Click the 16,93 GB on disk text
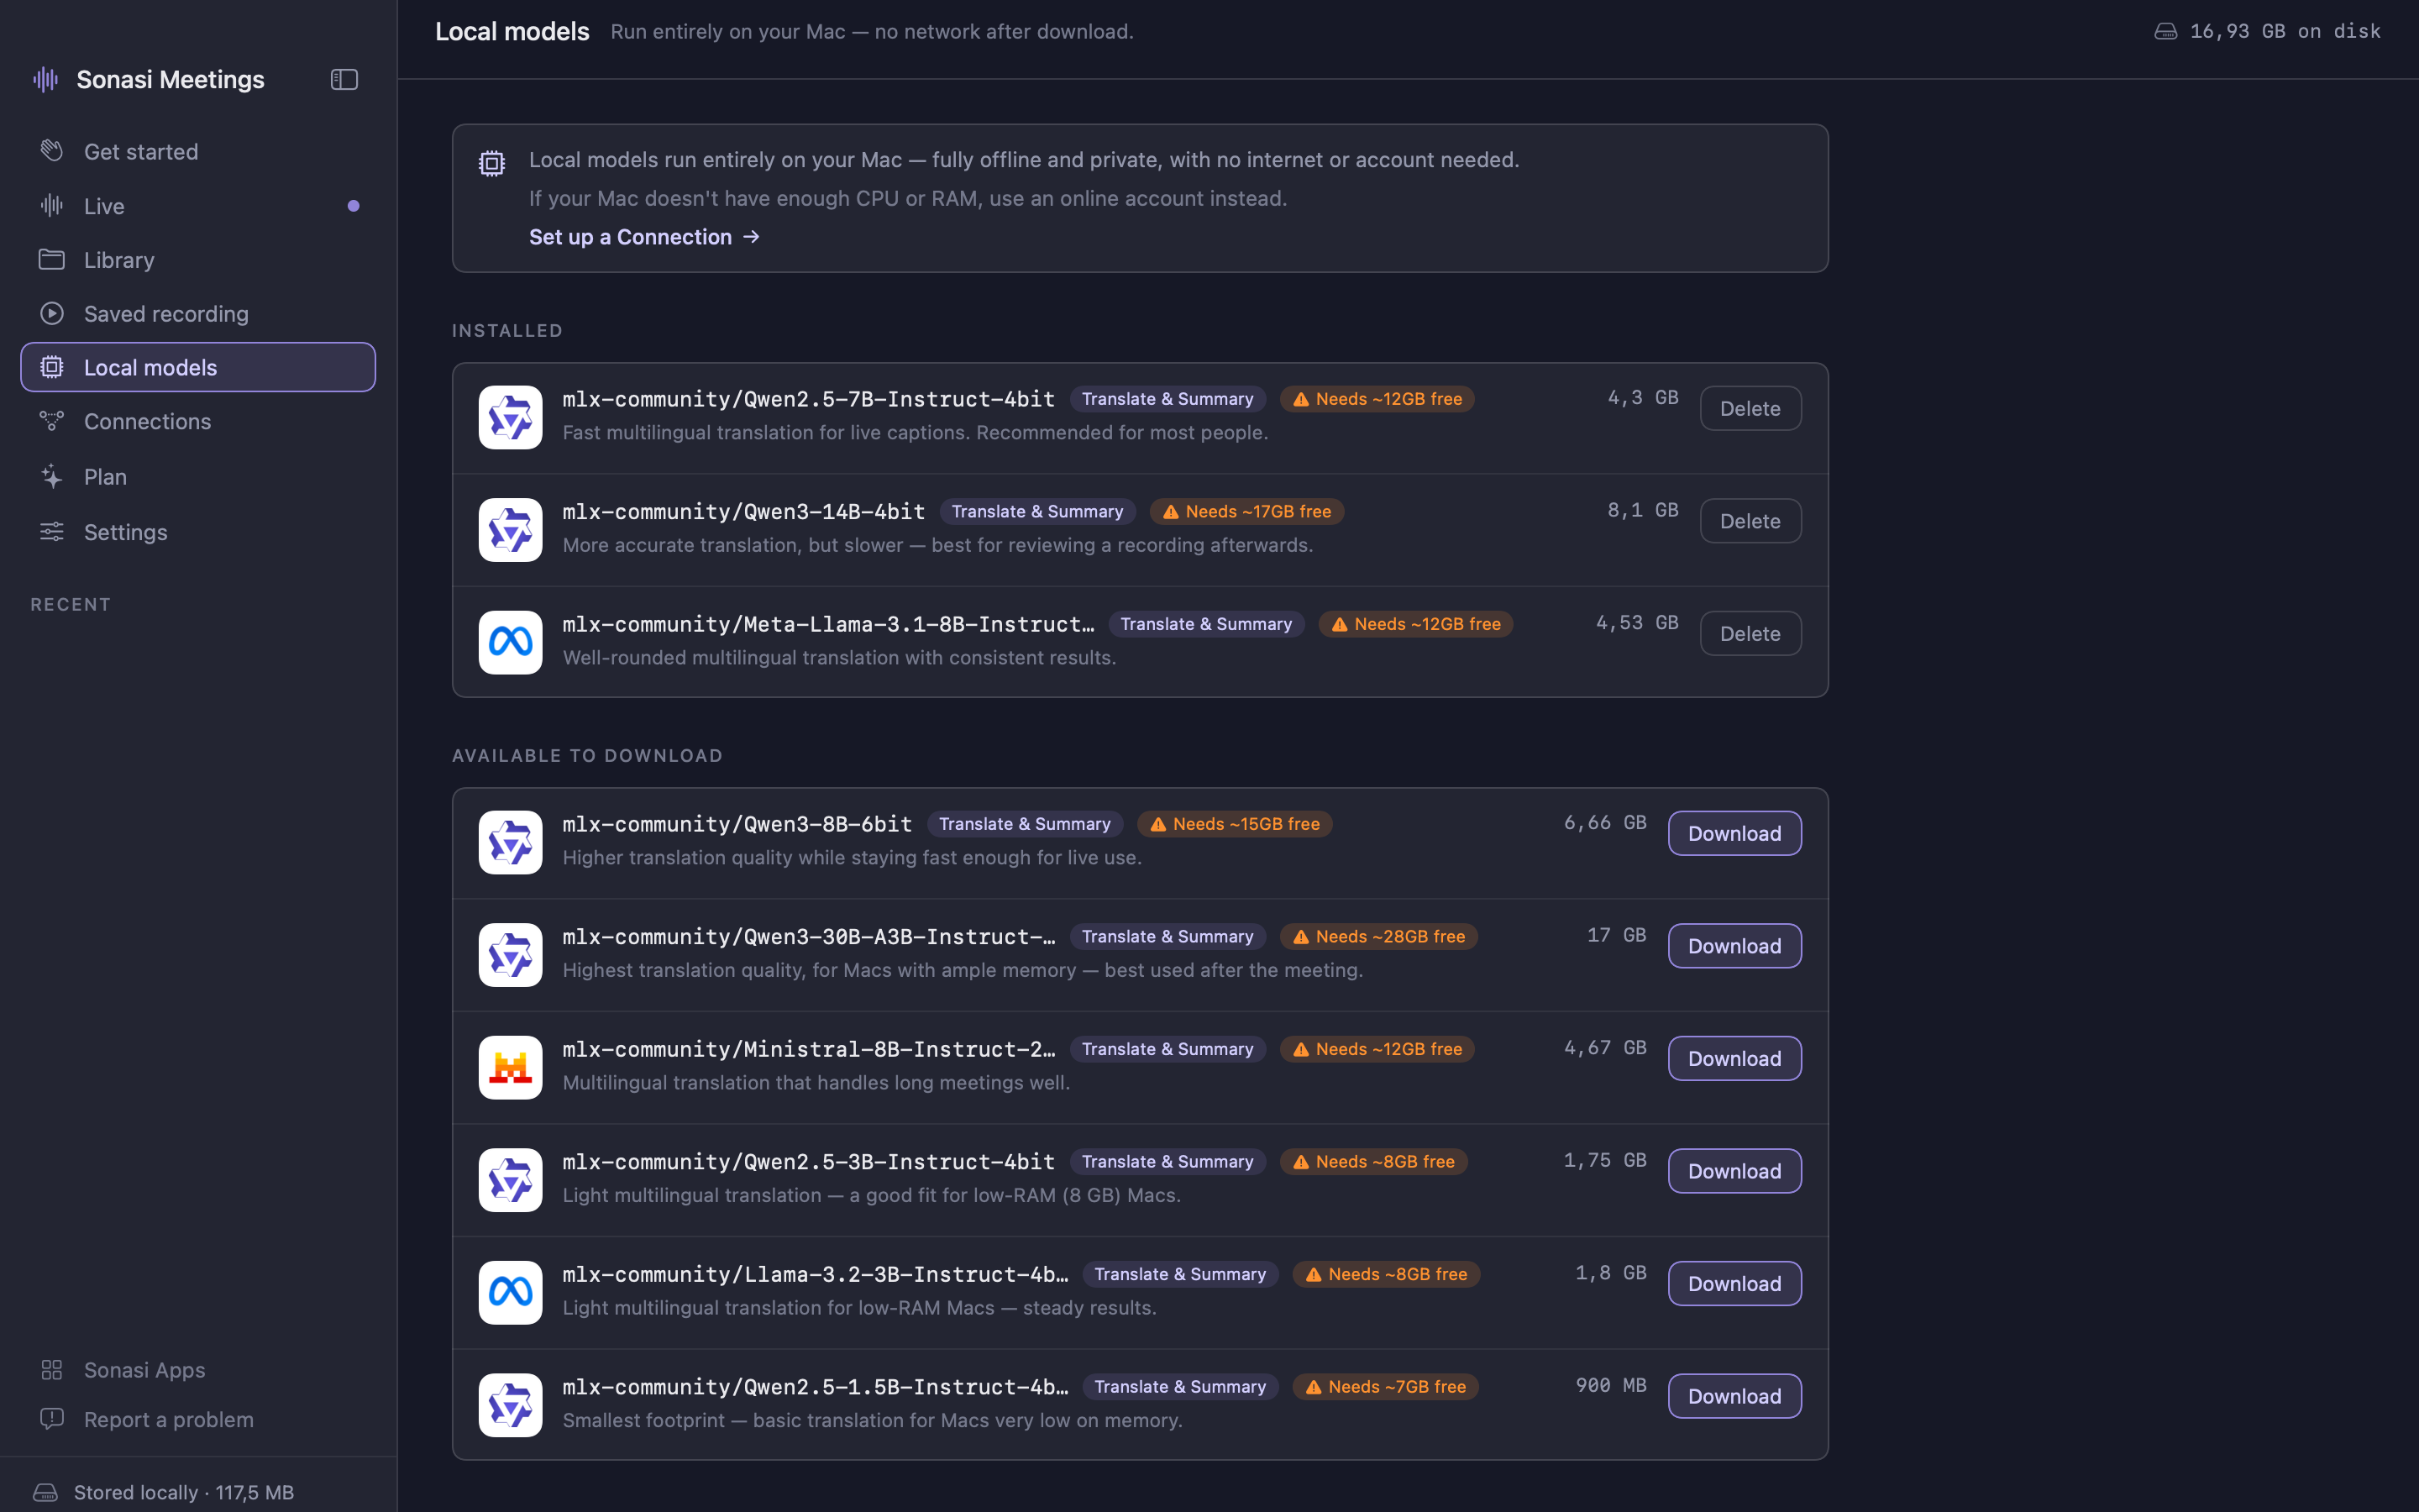 pos(2285,32)
